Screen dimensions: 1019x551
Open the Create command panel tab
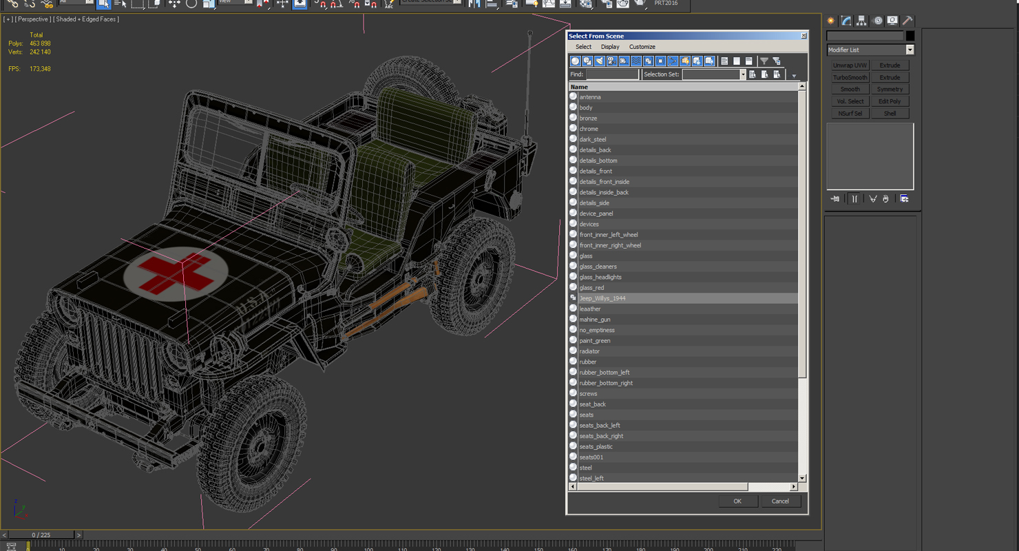click(x=831, y=21)
